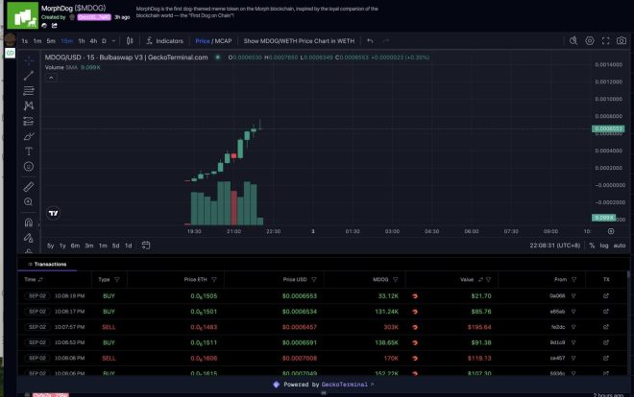634x397 pixels.
Task: Toggle auto scale mode
Action: [x=620, y=245]
